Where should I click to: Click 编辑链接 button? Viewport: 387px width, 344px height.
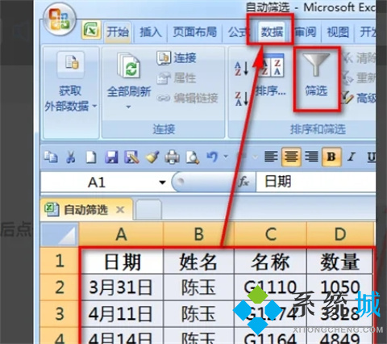pos(188,98)
